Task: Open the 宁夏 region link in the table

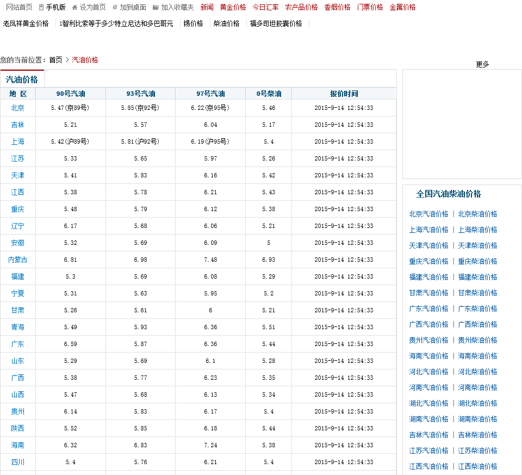Action: click(17, 293)
